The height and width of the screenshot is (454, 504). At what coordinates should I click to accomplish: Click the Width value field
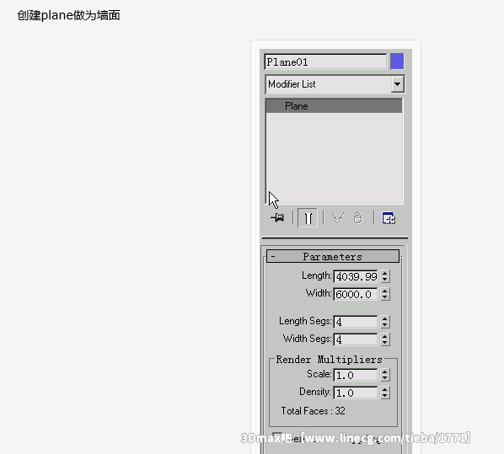[x=356, y=294]
